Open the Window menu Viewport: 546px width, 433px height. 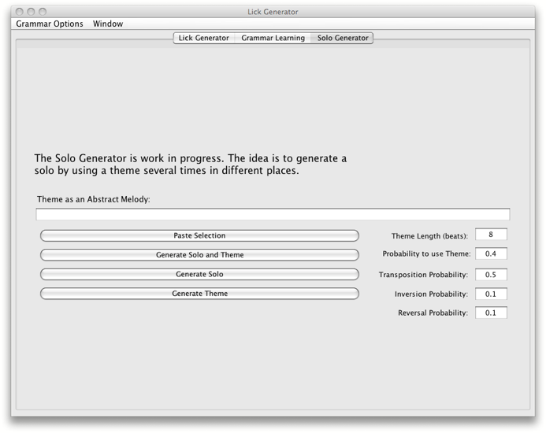coord(108,24)
